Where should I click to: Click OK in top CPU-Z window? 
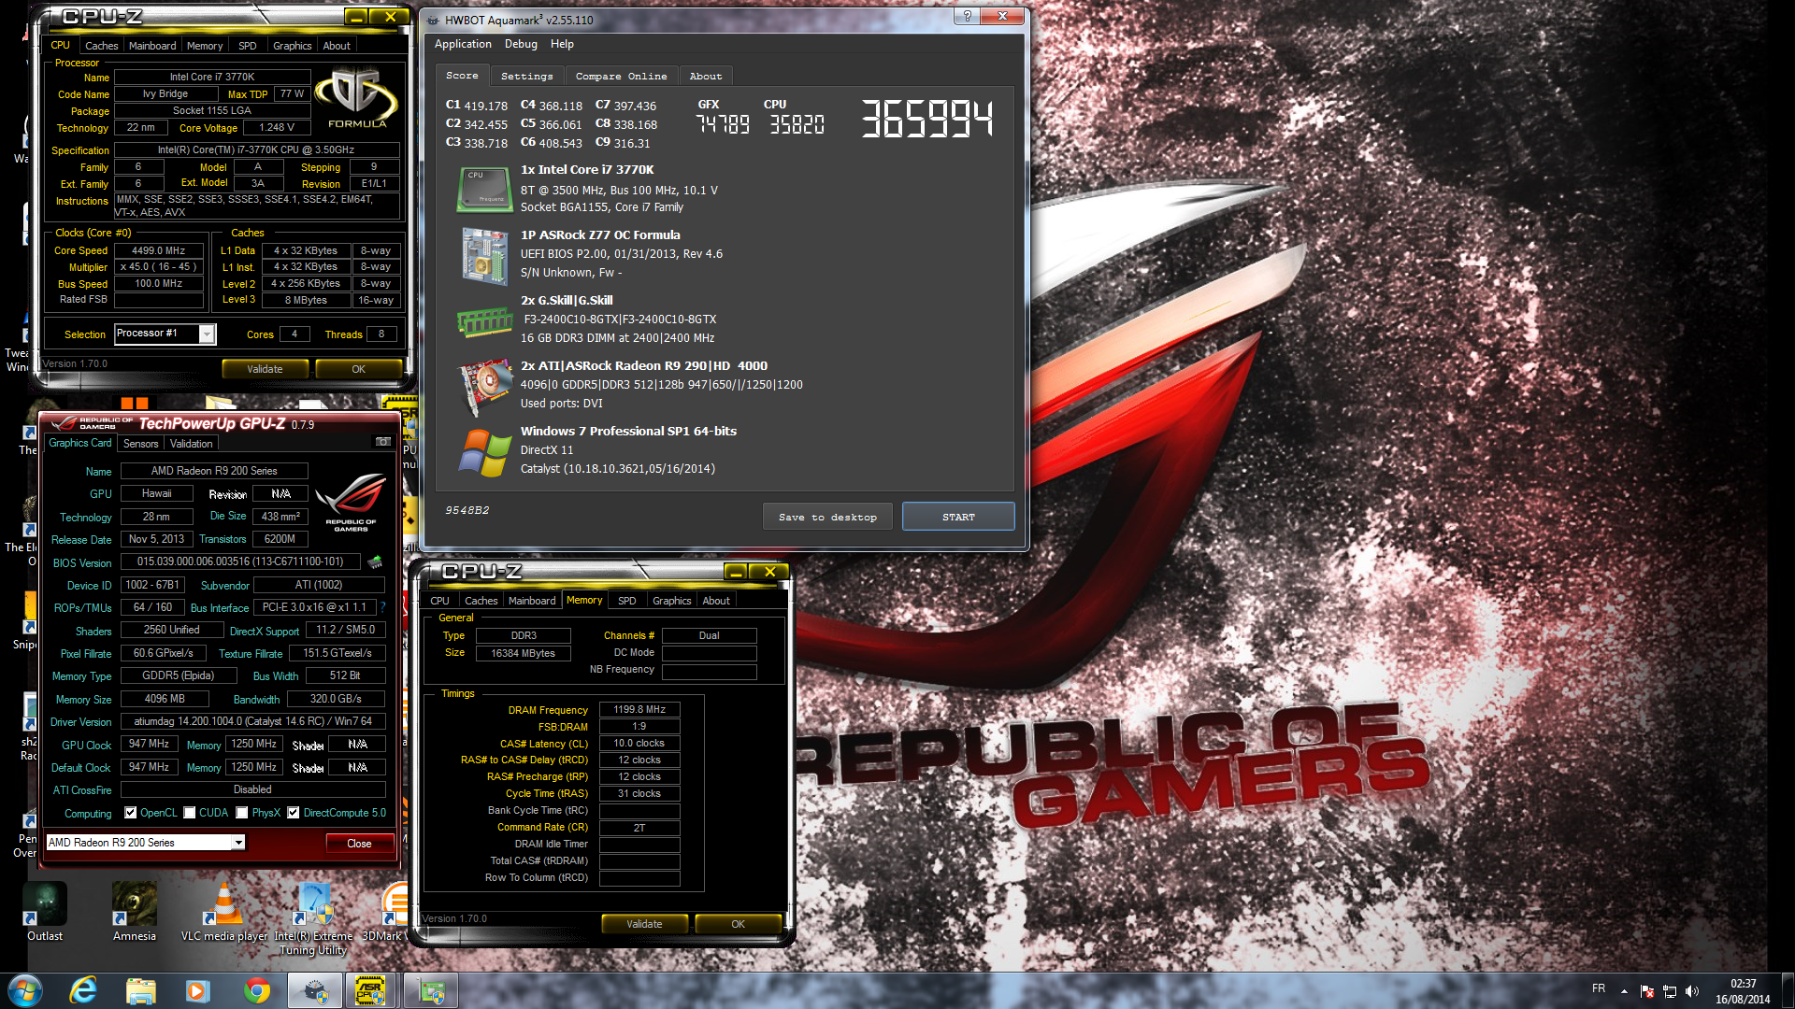tap(358, 369)
